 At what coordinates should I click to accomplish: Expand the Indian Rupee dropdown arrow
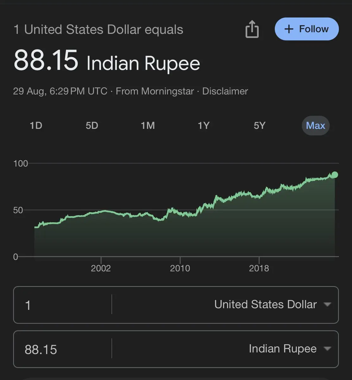click(327, 349)
